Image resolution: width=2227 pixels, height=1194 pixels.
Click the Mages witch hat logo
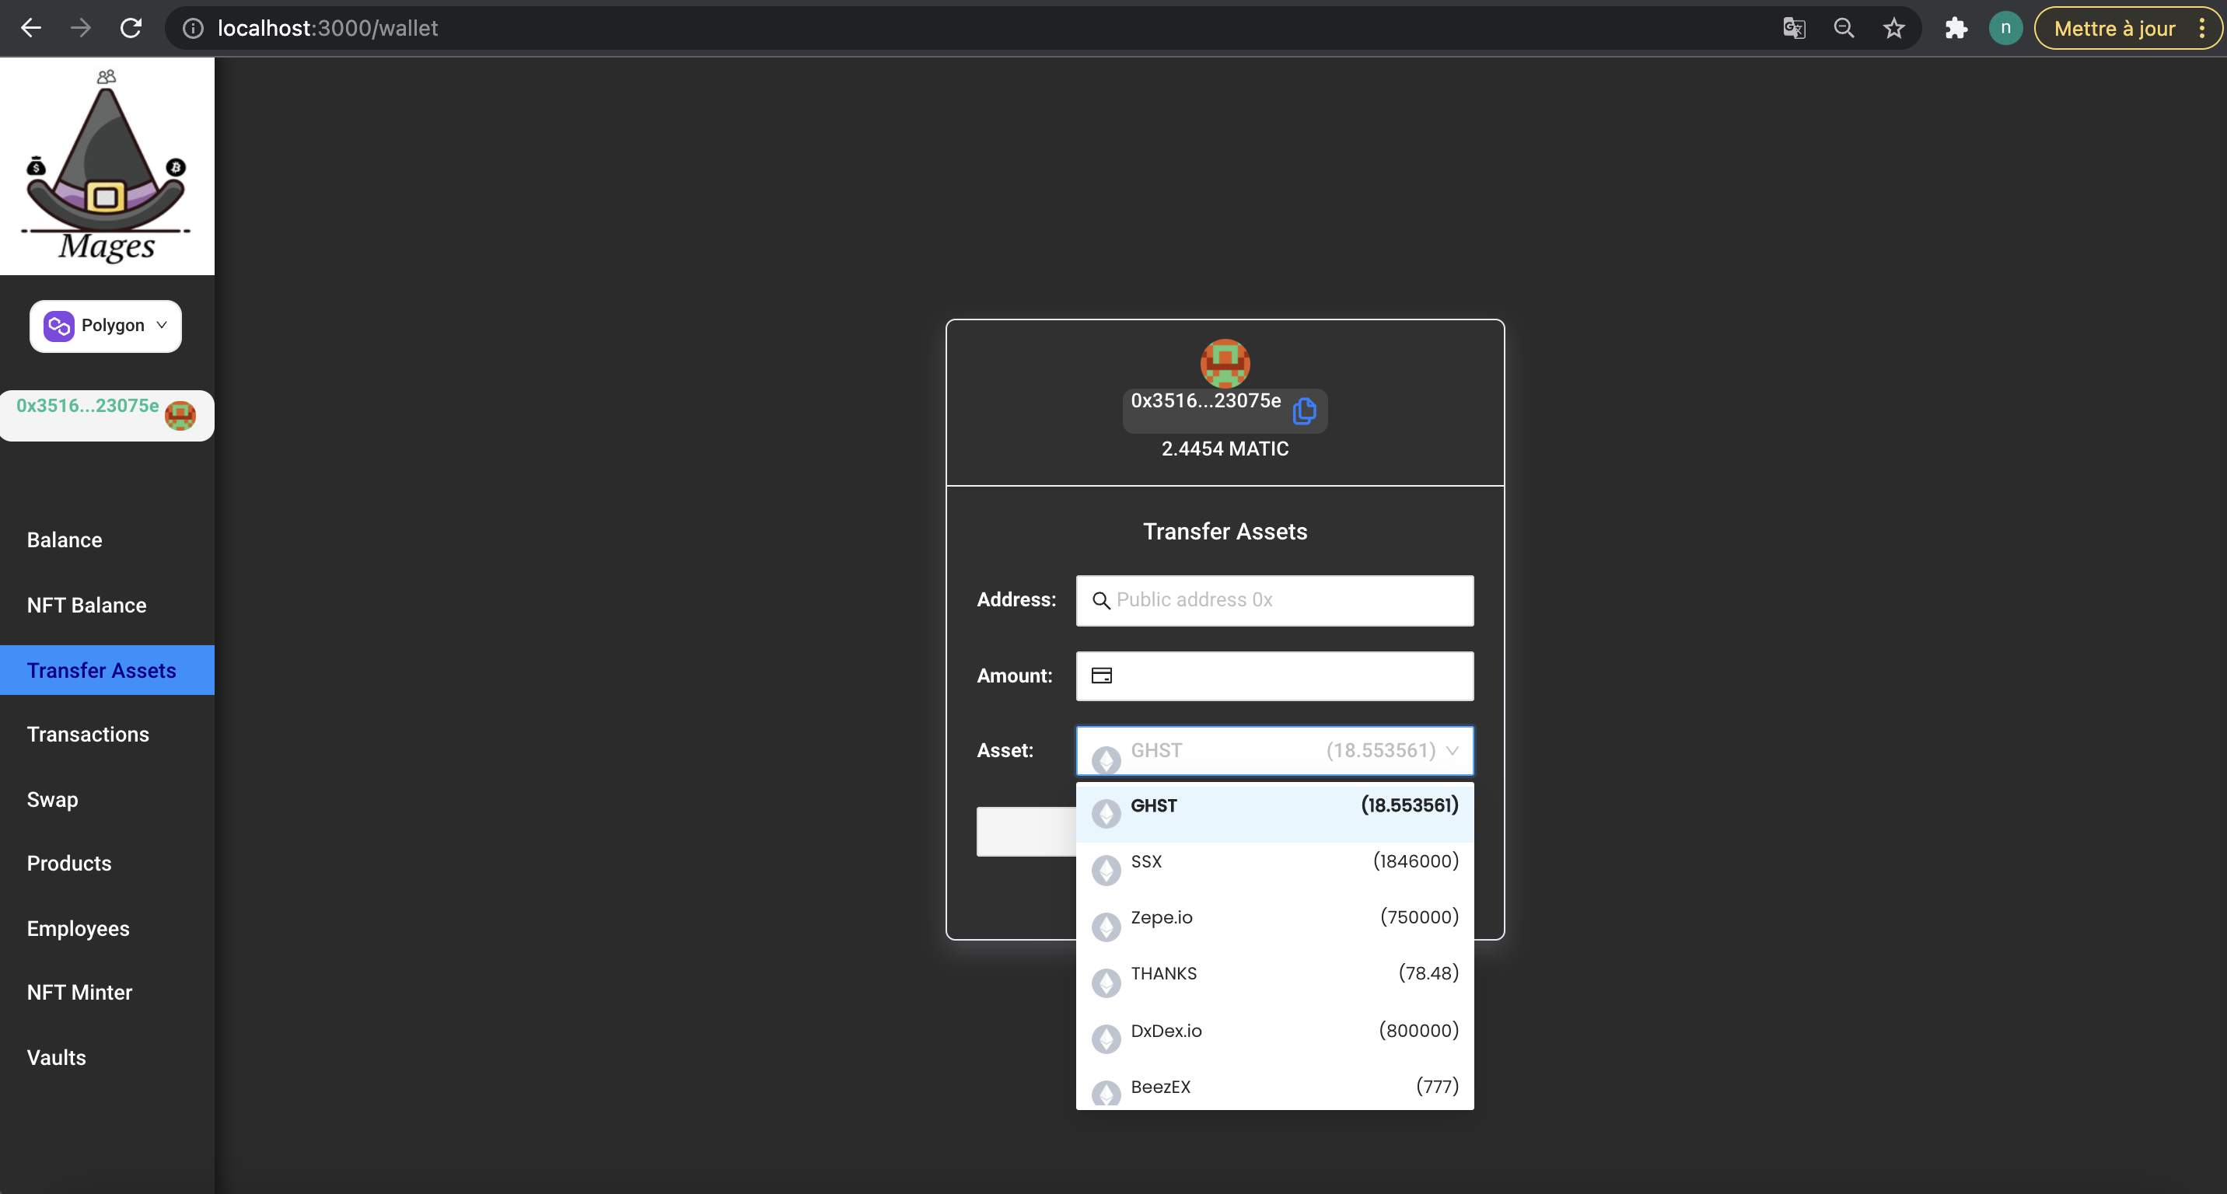pyautogui.click(x=107, y=166)
